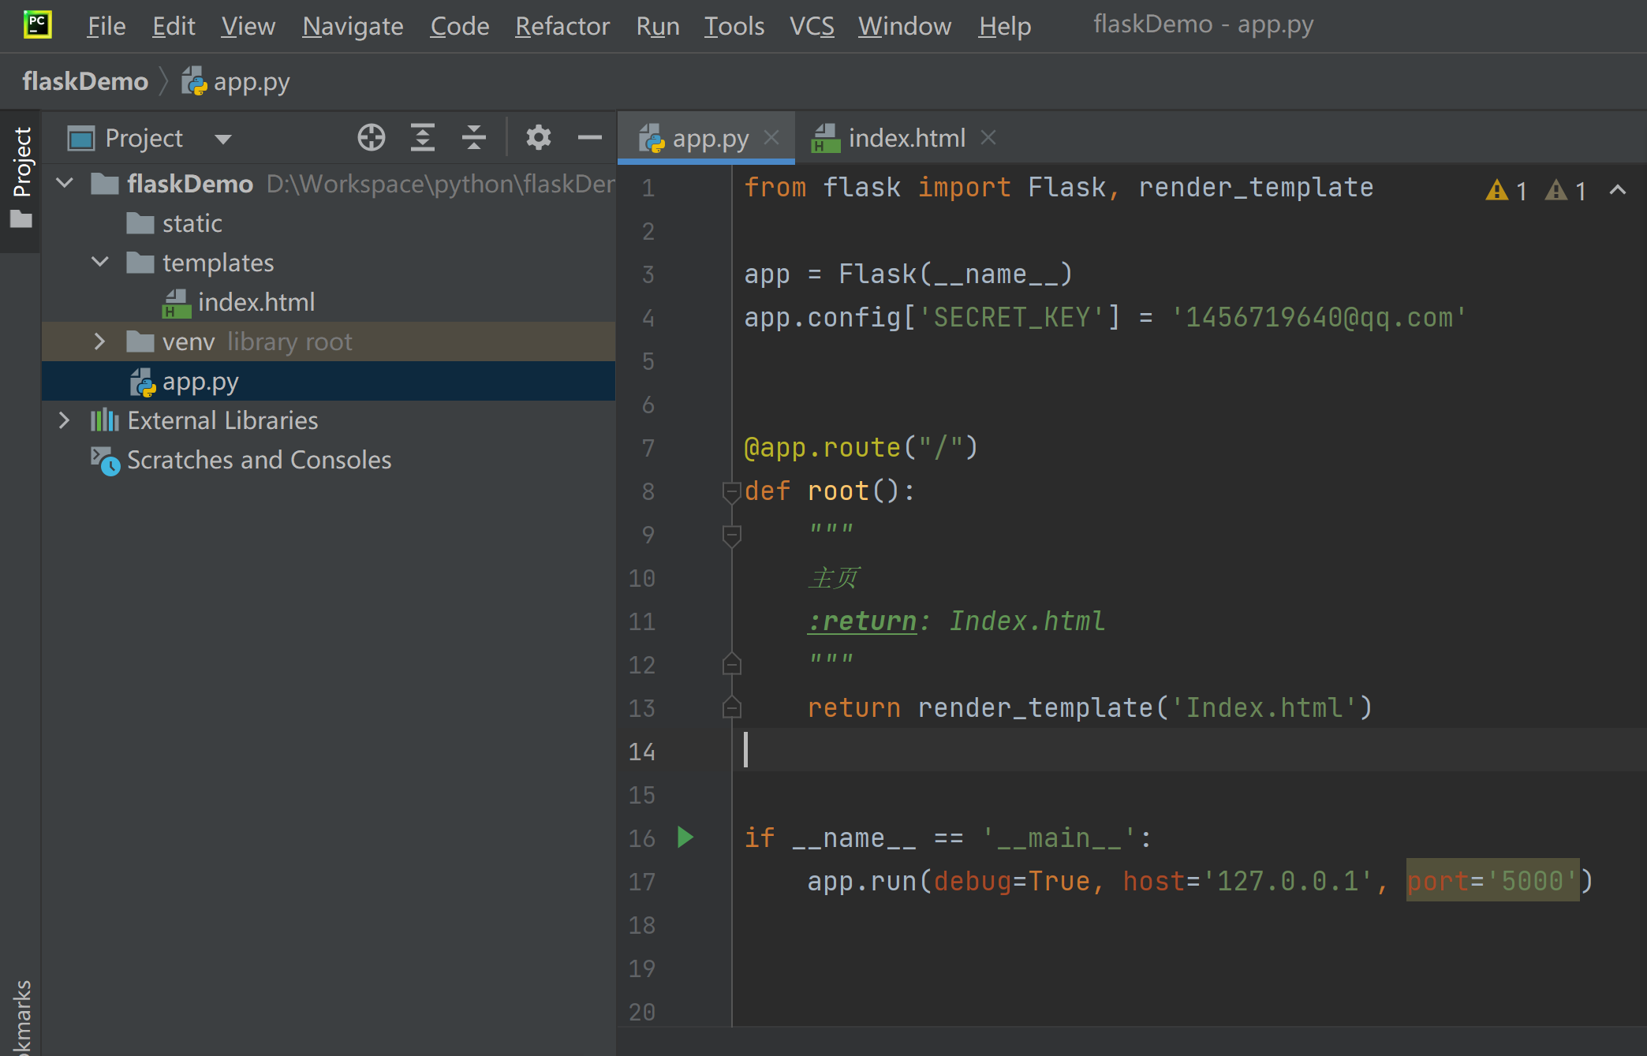
Task: Collapse the templates folder chevron
Action: tap(100, 262)
